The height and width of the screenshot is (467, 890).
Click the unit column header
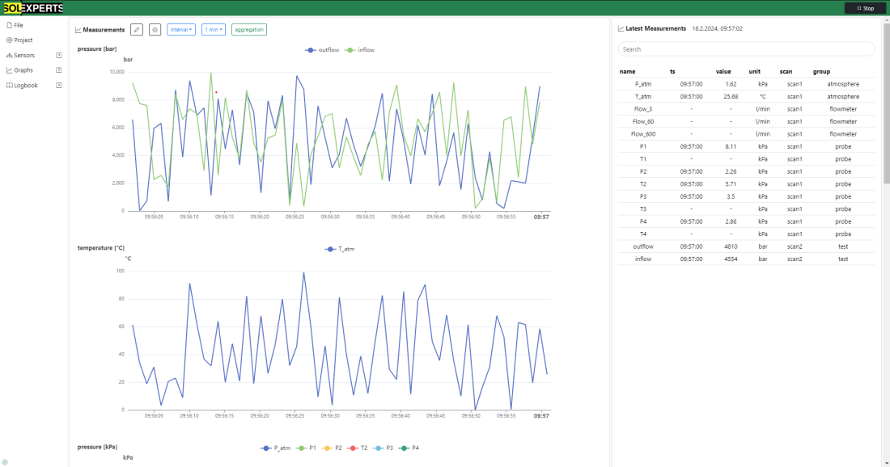[754, 71]
